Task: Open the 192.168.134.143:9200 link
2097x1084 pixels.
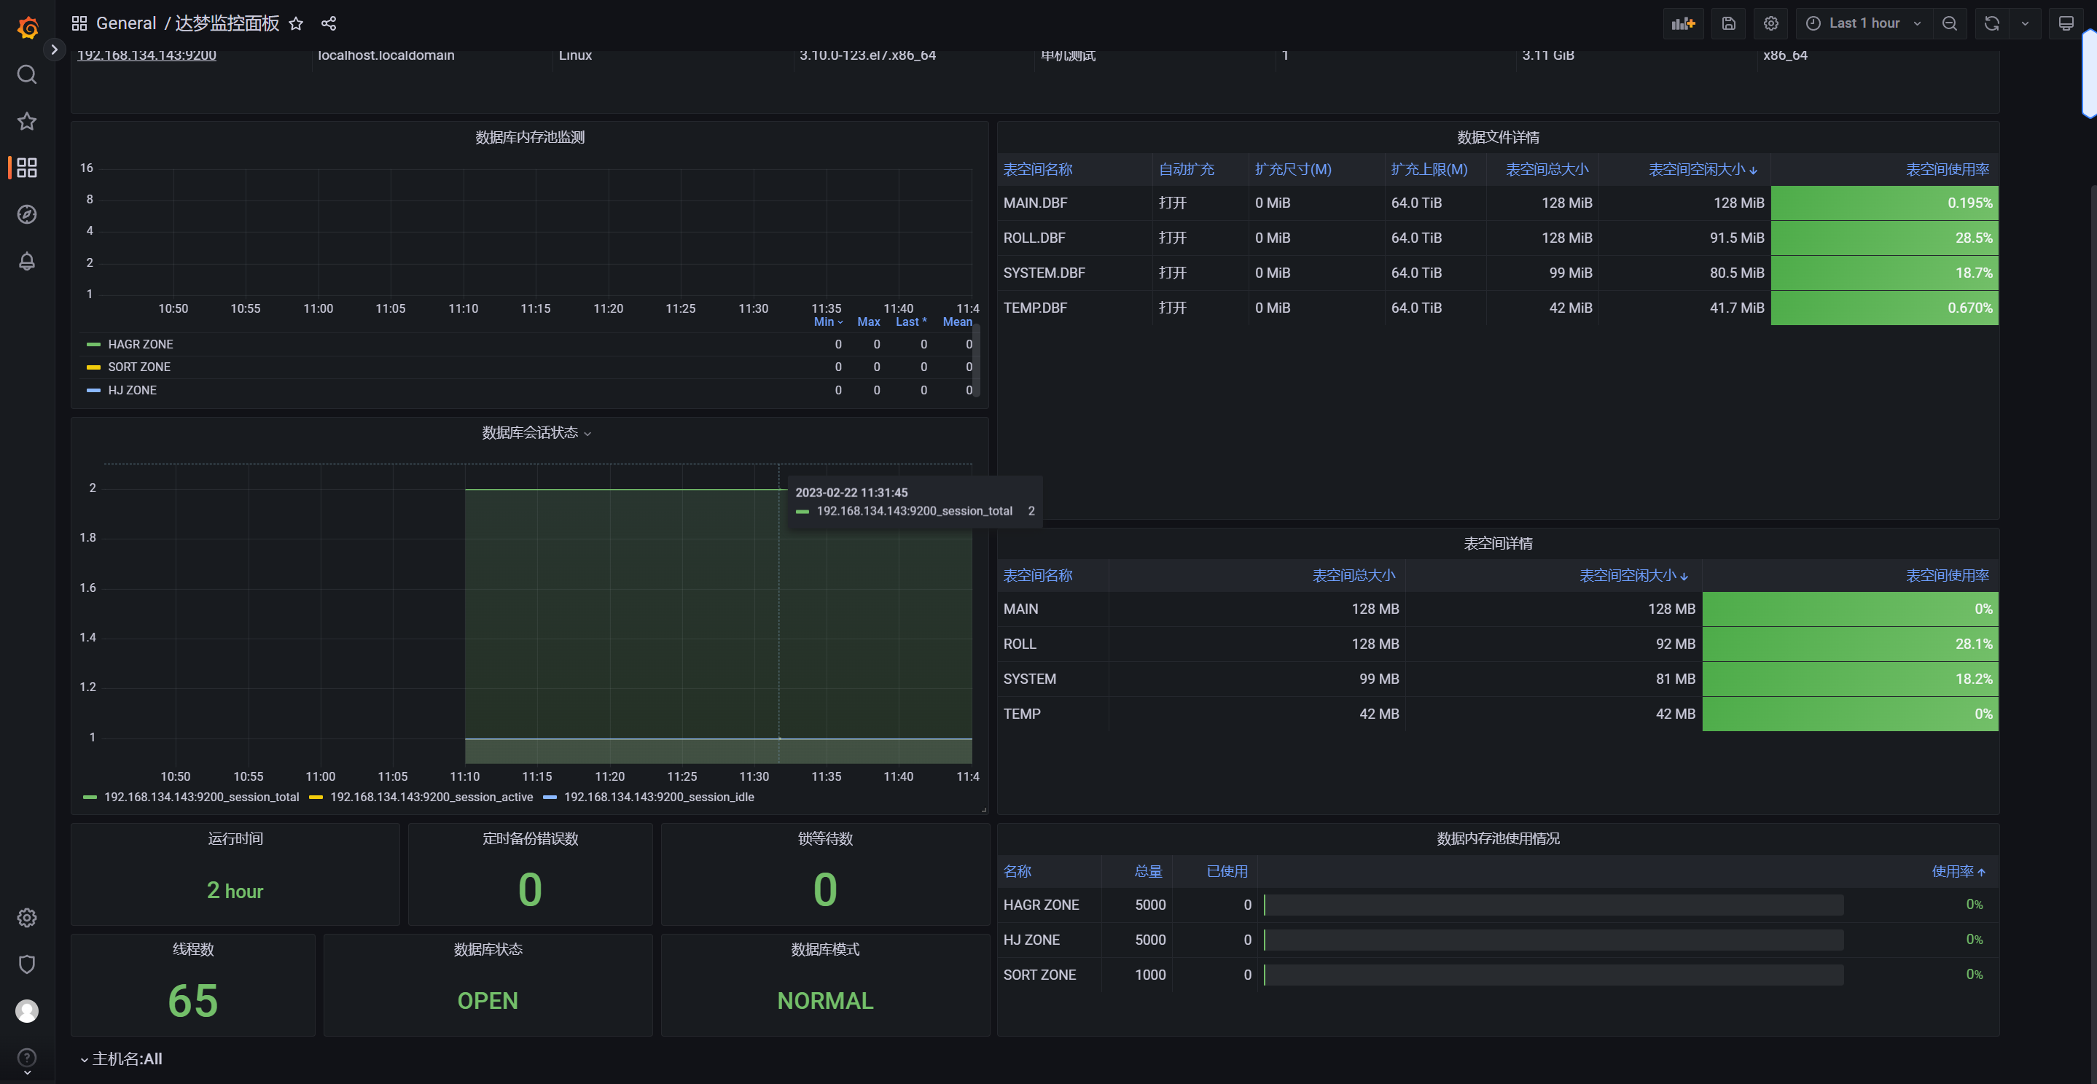Action: [x=147, y=55]
